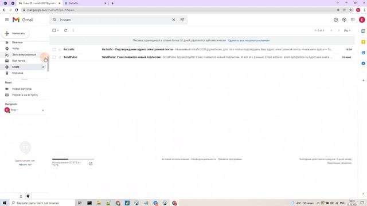The height and width of the screenshot is (206, 367).
Task: Open the Важные folder
Action: [18, 42]
